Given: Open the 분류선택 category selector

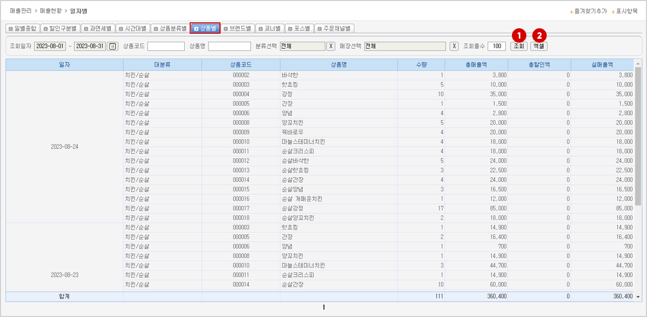Looking at the screenshot, I should click(x=302, y=46).
